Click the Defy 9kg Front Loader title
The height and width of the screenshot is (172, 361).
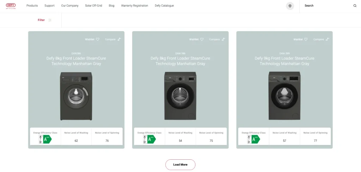click(284, 61)
